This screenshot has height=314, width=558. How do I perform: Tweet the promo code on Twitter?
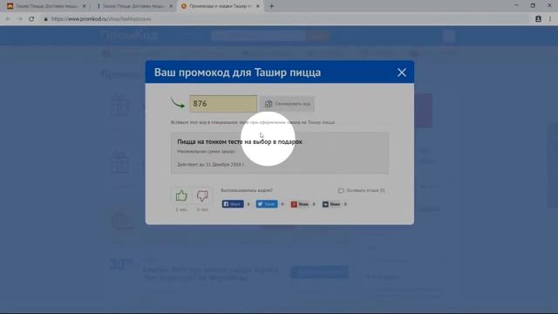coord(267,204)
